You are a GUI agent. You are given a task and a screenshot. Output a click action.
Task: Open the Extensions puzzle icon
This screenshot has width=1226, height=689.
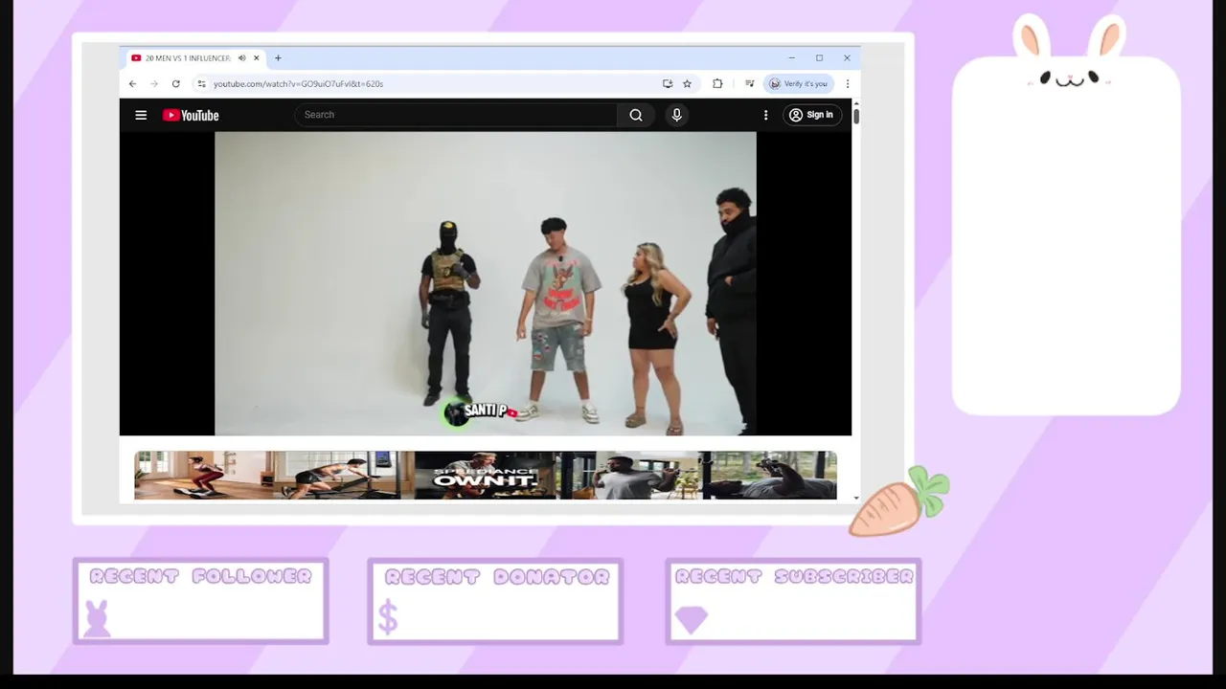717,83
